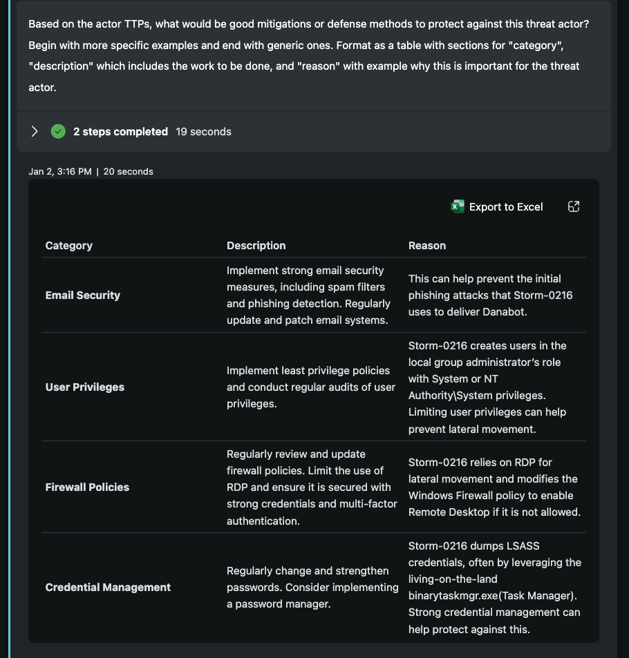Screen dimensions: 629x658
Task: Click the Email Security description cell
Action: 308,295
